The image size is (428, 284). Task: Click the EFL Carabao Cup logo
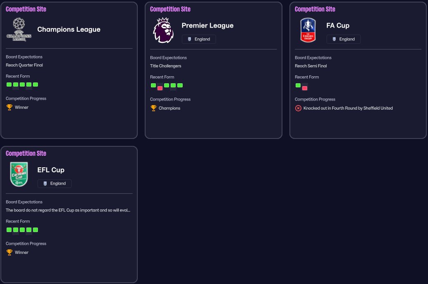tap(19, 174)
